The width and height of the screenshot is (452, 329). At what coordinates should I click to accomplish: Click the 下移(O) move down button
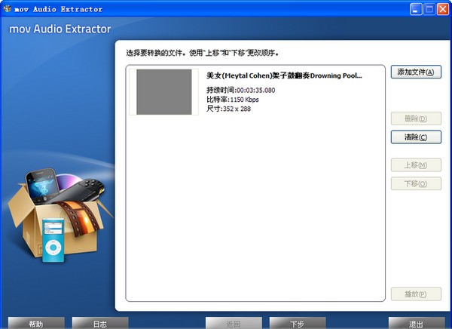(x=416, y=183)
